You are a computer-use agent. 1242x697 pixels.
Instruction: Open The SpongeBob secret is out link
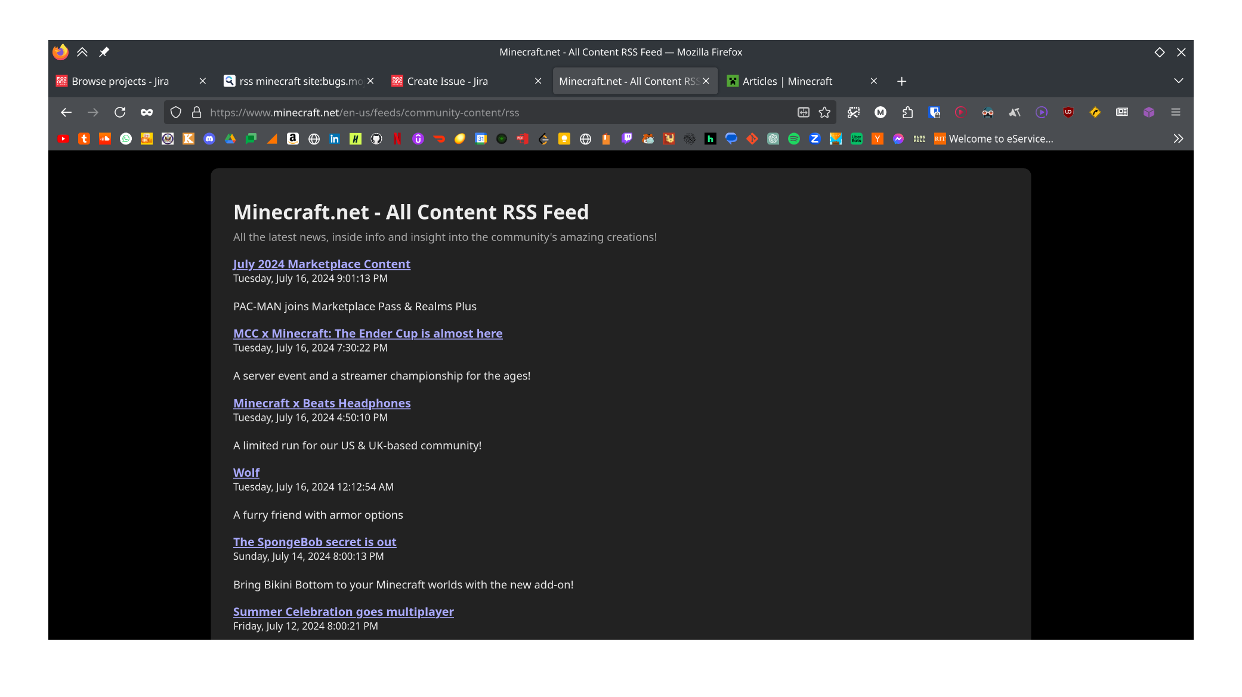[314, 542]
